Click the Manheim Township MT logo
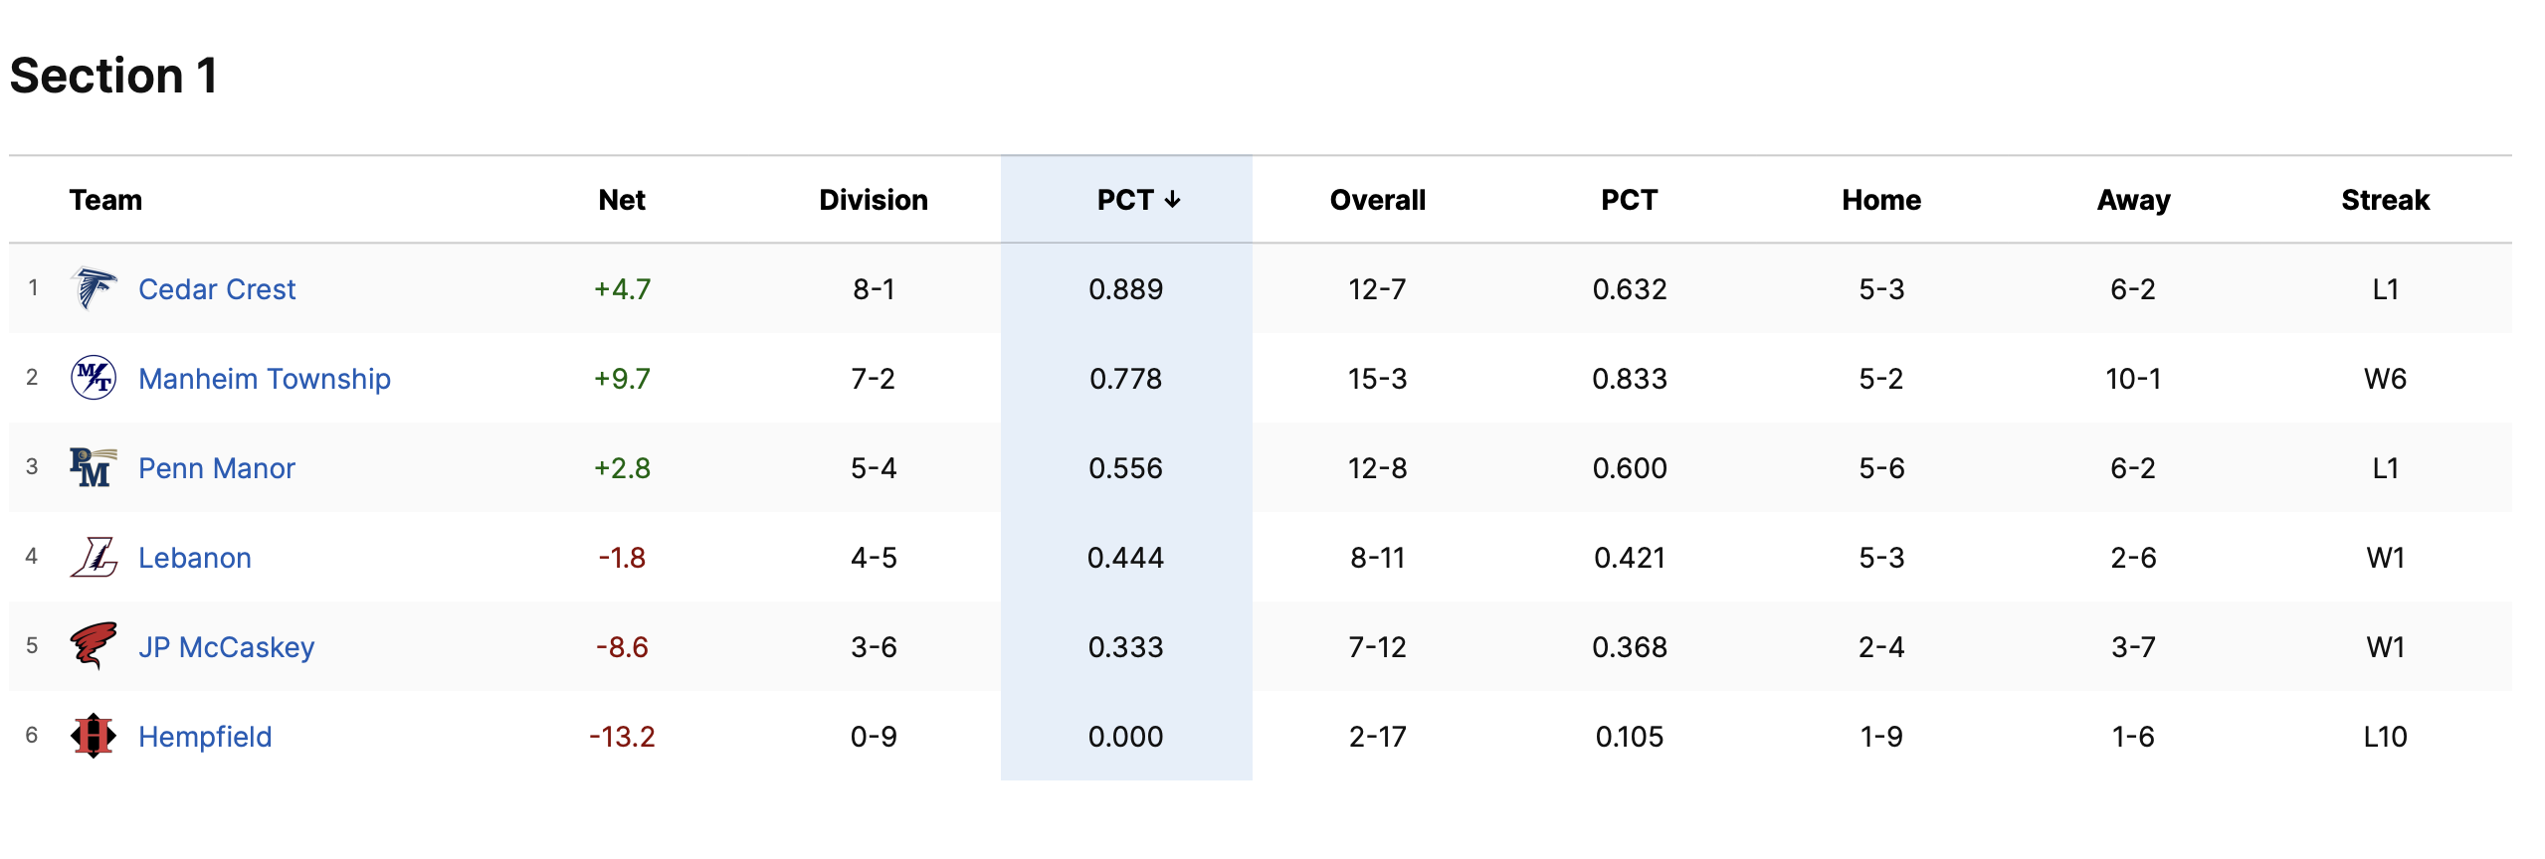This screenshot has width=2545, height=859. (x=94, y=379)
